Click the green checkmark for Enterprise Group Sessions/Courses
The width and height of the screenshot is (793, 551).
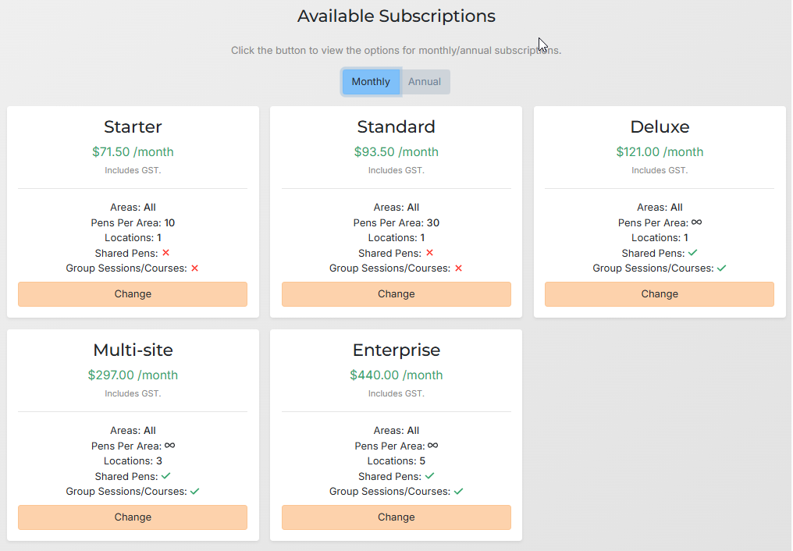point(459,491)
